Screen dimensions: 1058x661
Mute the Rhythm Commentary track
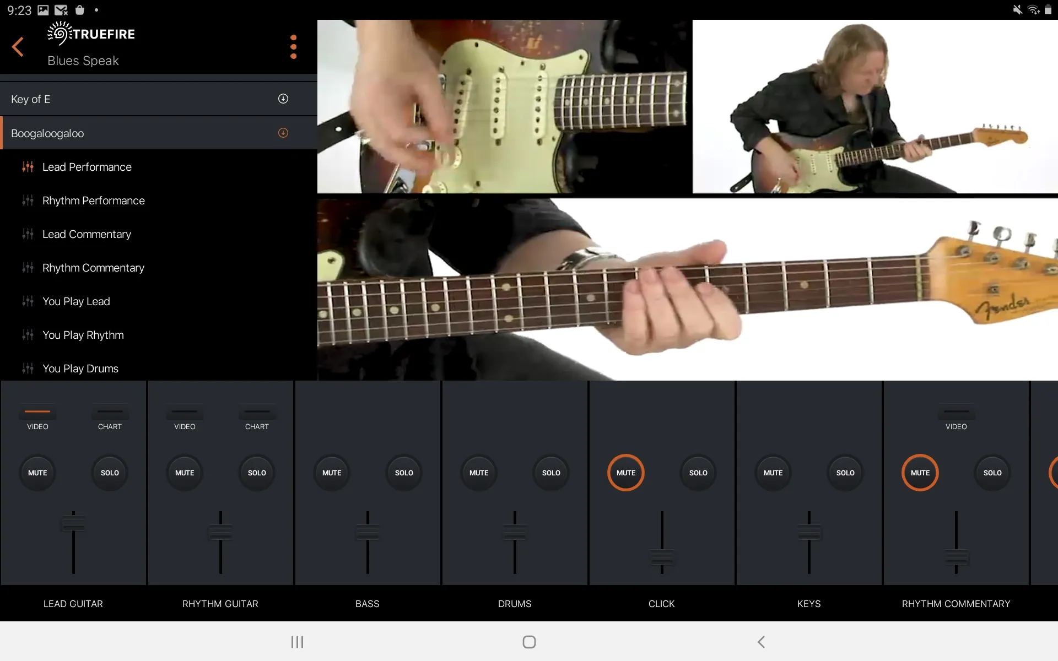(919, 472)
